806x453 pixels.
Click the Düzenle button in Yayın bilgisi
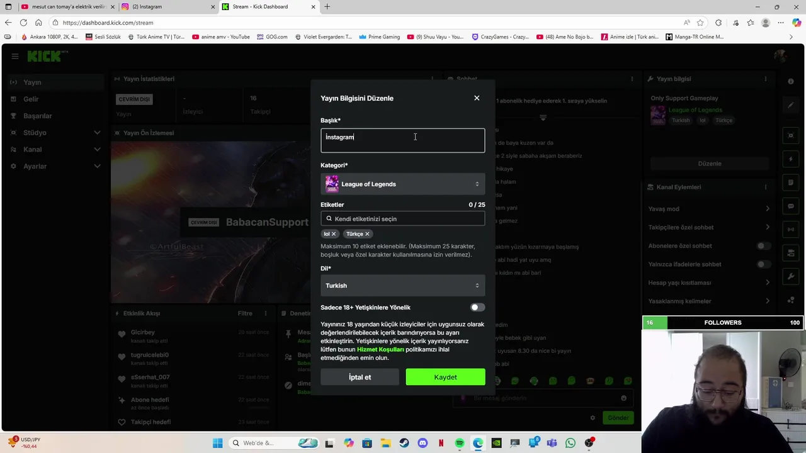point(710,164)
